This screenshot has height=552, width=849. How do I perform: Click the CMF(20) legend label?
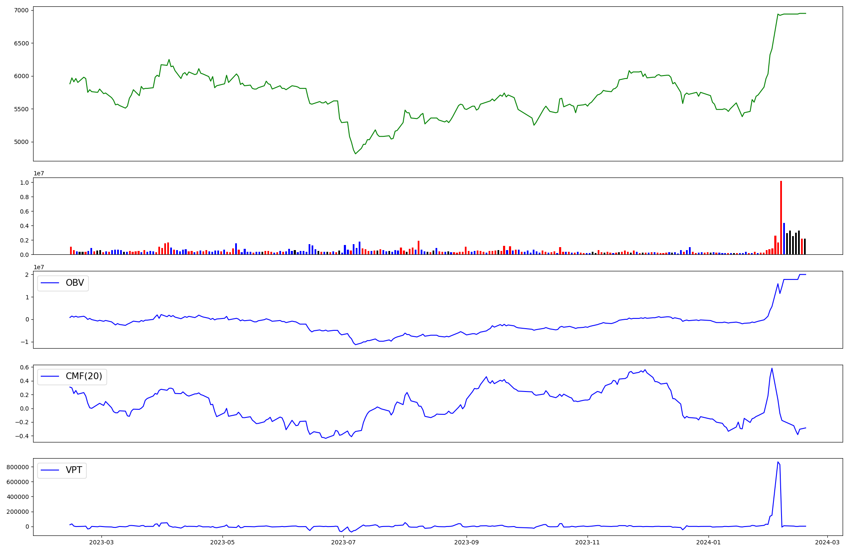[84, 376]
